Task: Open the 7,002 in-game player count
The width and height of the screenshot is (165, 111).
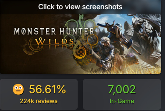Action: 122,90
